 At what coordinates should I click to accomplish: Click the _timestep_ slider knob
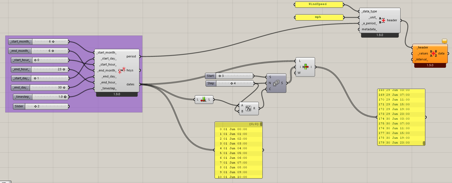65,97
